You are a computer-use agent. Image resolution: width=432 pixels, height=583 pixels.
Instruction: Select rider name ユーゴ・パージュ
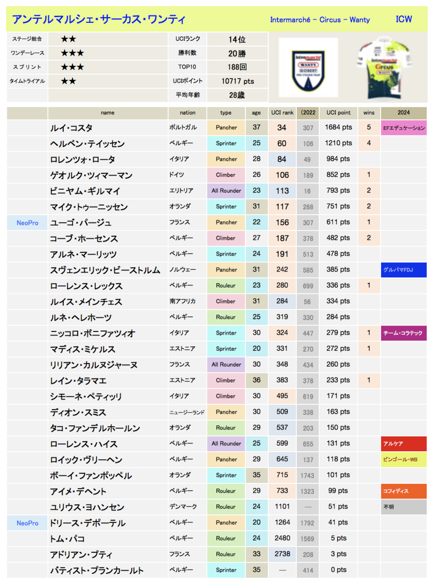pyautogui.click(x=81, y=223)
